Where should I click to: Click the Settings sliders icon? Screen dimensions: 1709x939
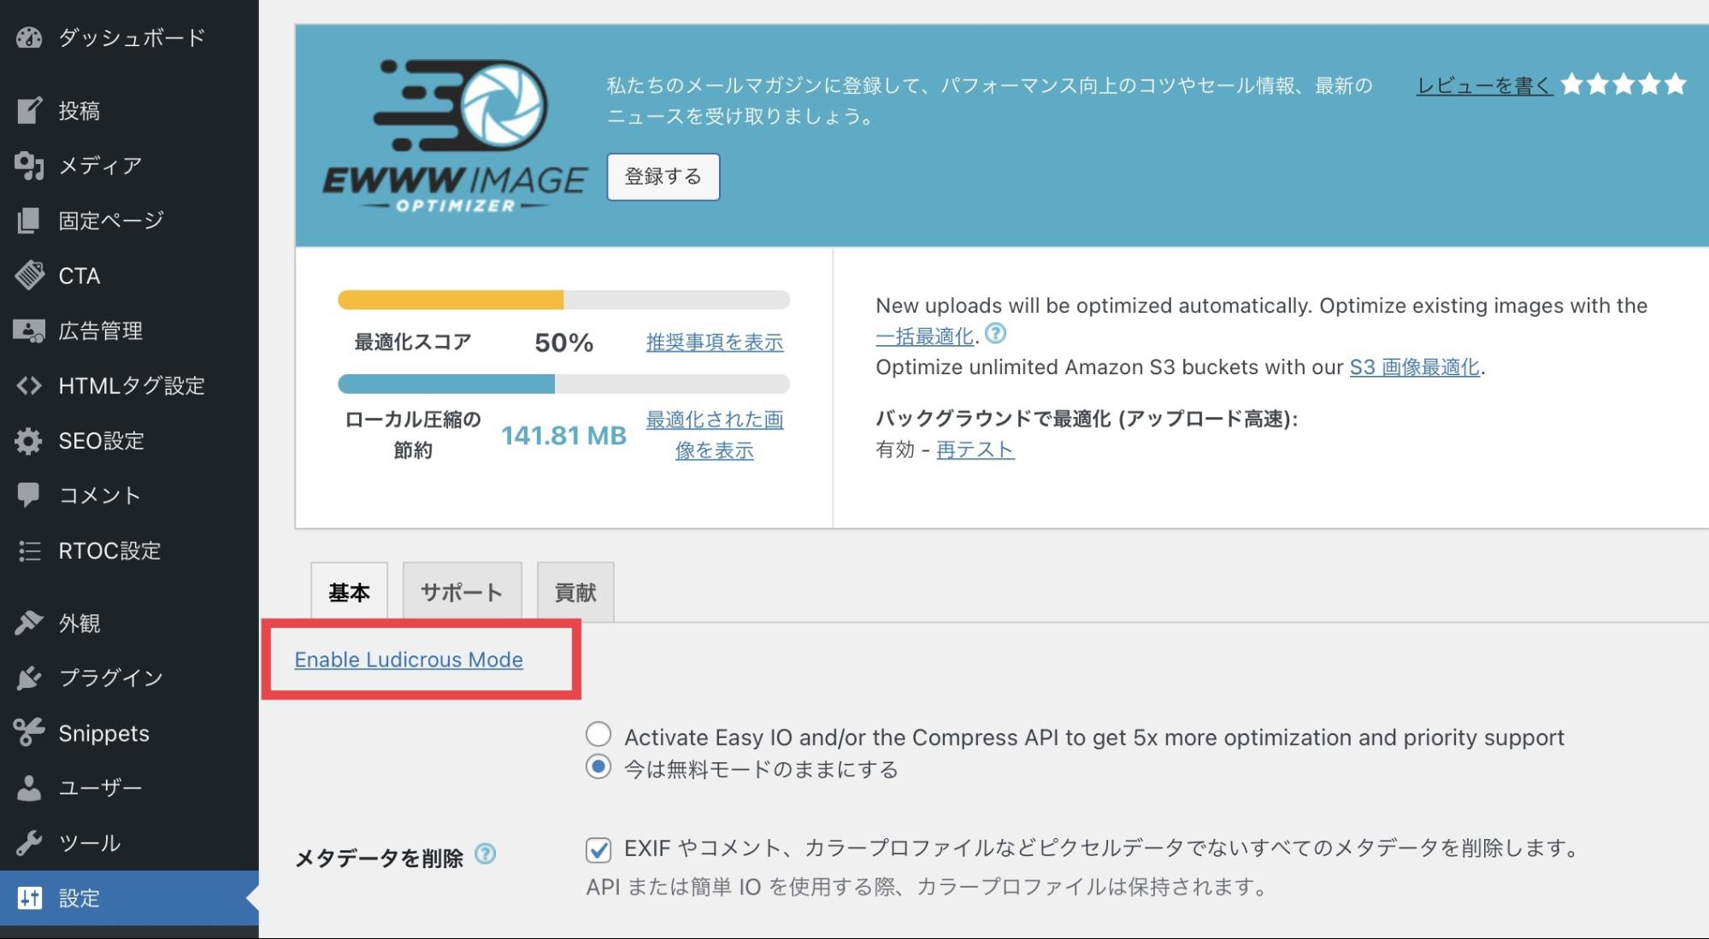[29, 898]
